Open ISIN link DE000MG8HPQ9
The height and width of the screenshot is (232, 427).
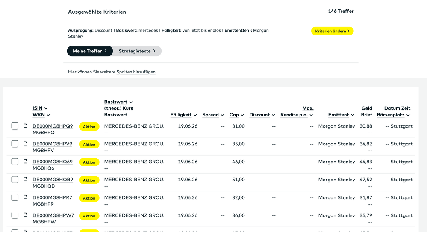click(53, 126)
